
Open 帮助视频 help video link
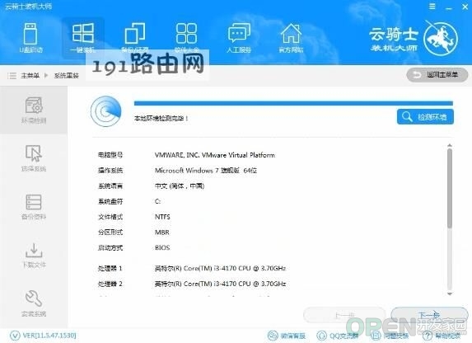click(x=442, y=335)
